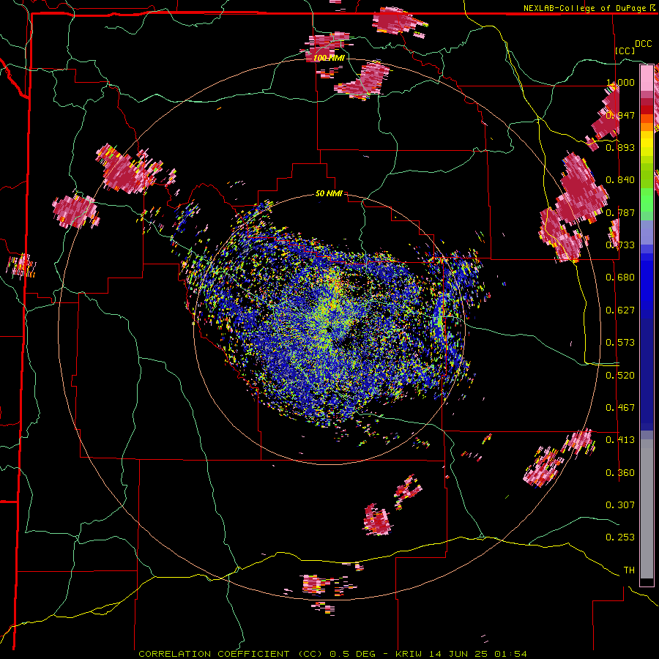Click the 0.5 DEG elevation text
The image size is (659, 659).
(352, 654)
